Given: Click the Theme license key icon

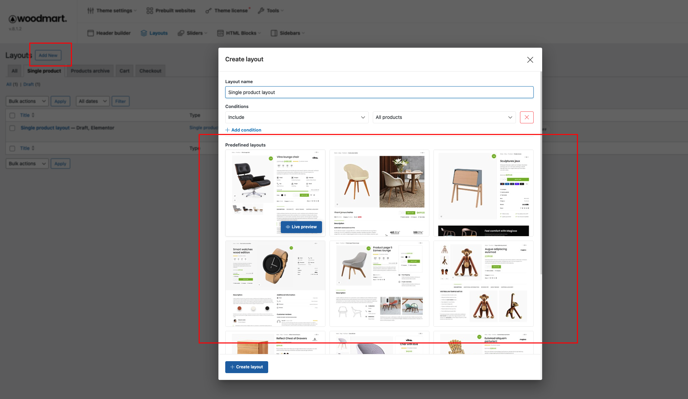Looking at the screenshot, I should (x=209, y=11).
